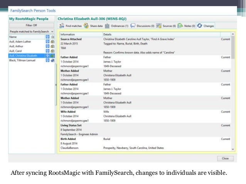The height and width of the screenshot is (184, 246).
Task: Toggle the Filter: Off button
Action: 32,25
